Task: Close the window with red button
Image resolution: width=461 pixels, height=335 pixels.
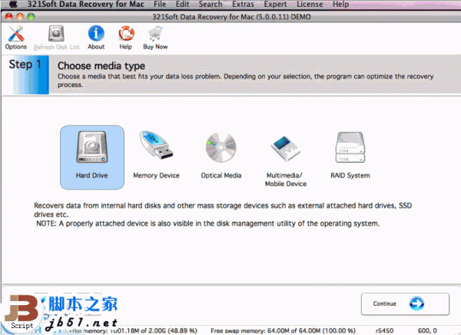Action: 9,17
